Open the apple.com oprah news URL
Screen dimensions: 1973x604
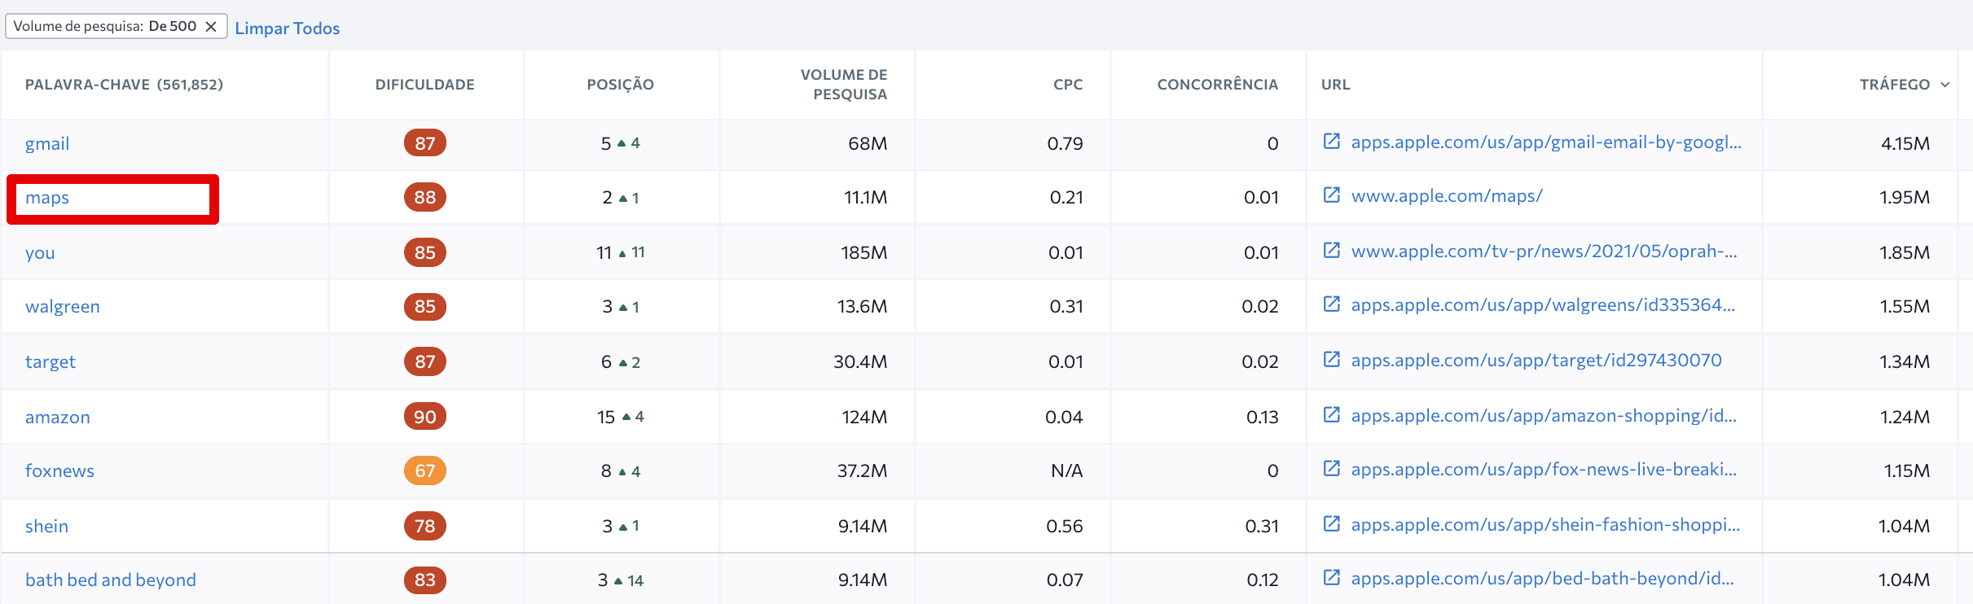tap(1544, 252)
